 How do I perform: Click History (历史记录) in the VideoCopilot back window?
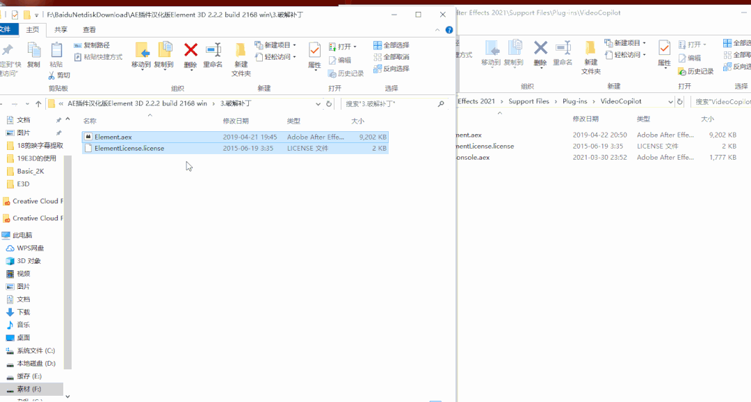(x=696, y=72)
